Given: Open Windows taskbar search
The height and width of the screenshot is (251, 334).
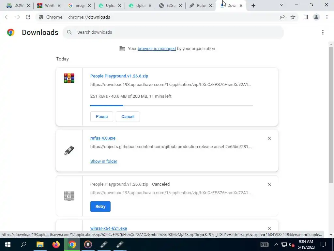Looking at the screenshot, I should (23, 244).
